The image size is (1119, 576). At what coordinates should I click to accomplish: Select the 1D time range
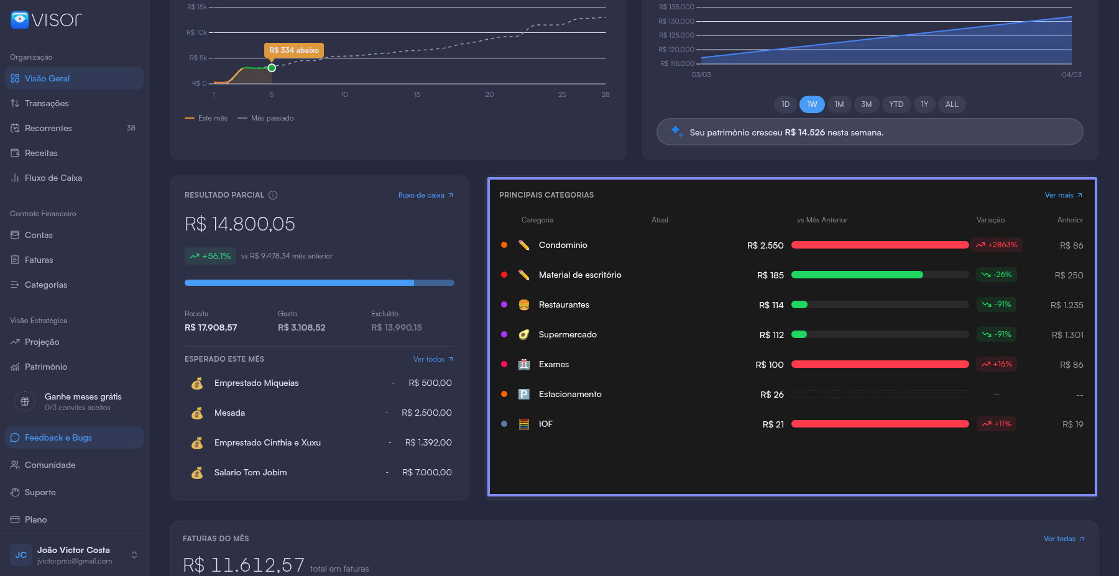coord(785,104)
